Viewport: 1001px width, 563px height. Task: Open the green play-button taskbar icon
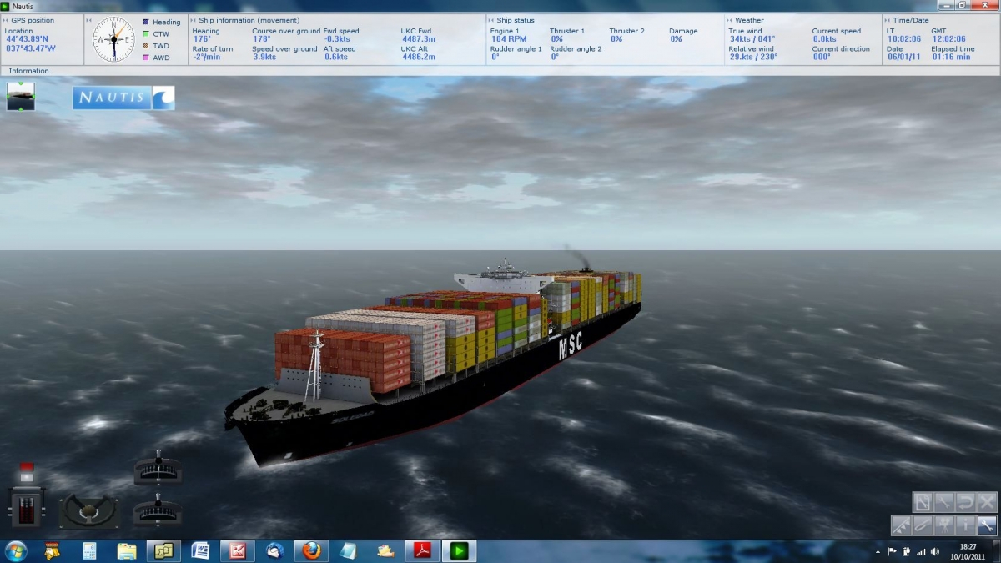coord(459,551)
